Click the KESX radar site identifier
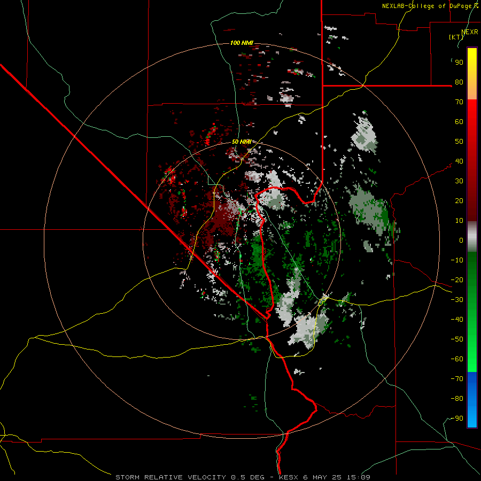This screenshot has height=481, width=481. pyautogui.click(x=289, y=477)
